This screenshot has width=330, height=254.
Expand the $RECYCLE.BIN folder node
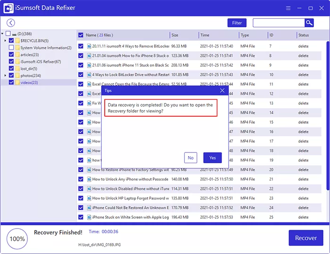[x=5, y=41]
